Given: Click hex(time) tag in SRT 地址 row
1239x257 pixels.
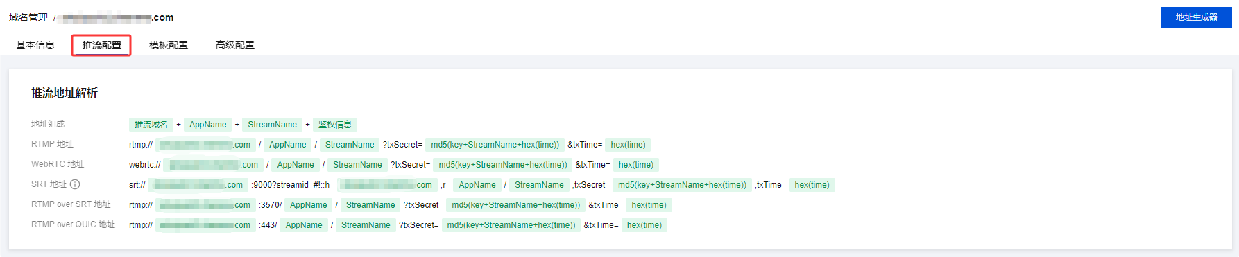Looking at the screenshot, I should pyautogui.click(x=812, y=185).
